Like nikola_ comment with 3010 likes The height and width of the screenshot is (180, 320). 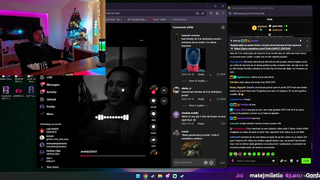pos(218,99)
